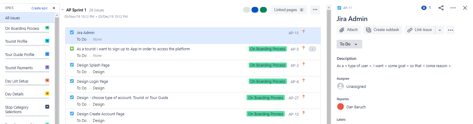Expand Tour Guide Profile epic dropdown arrow

coord(47,54)
